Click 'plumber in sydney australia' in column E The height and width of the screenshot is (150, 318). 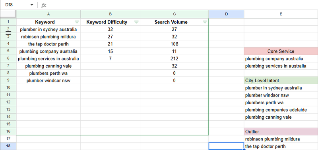coord(281,88)
